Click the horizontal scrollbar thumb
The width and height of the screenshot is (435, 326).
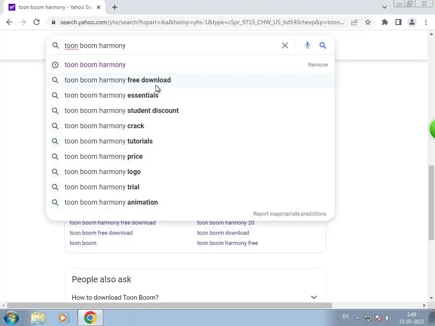[x=169, y=306]
